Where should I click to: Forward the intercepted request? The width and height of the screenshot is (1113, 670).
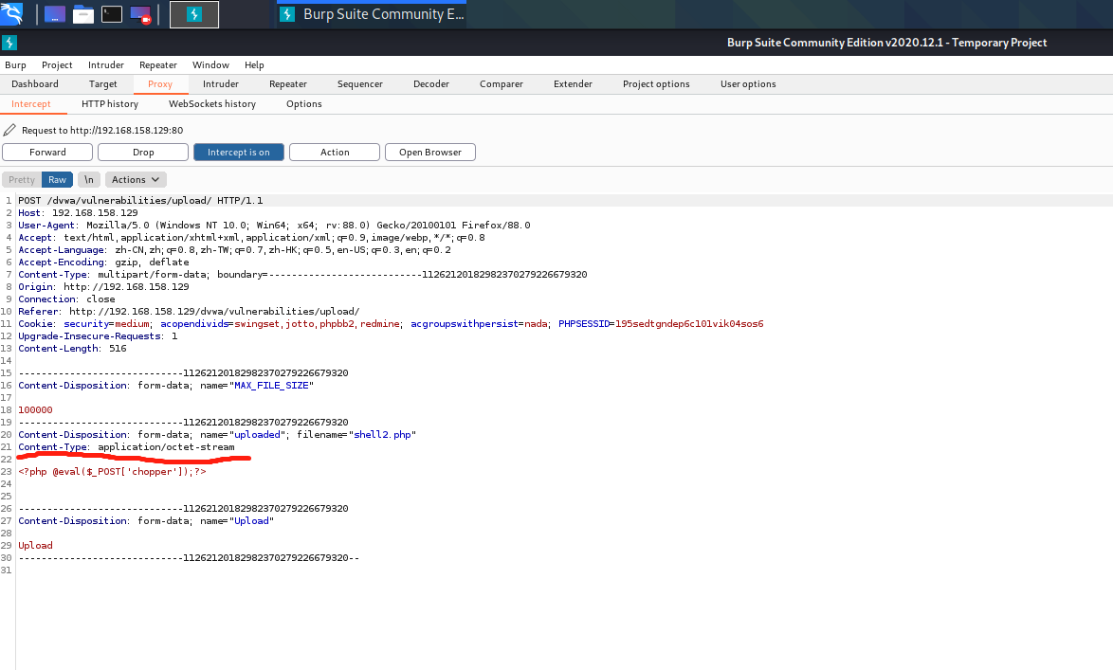click(x=47, y=152)
